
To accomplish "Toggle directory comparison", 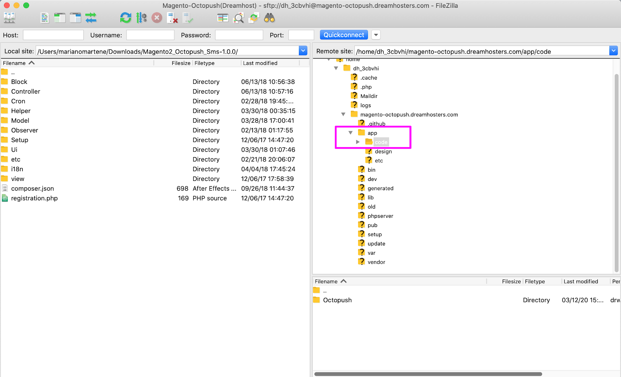I will pyautogui.click(x=238, y=18).
